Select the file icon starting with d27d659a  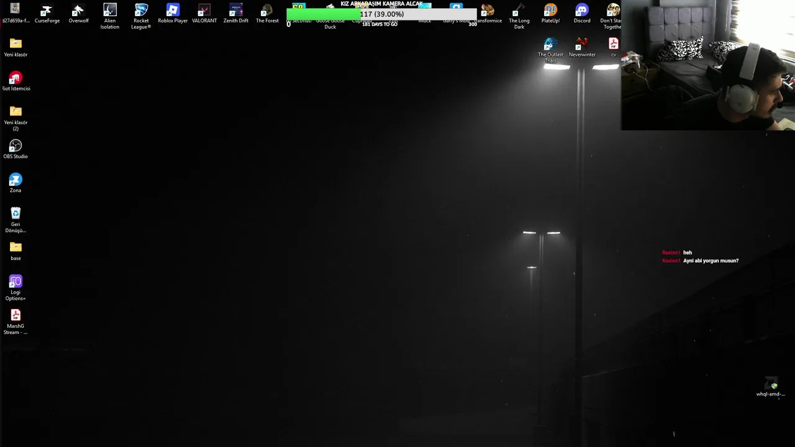coord(15,14)
